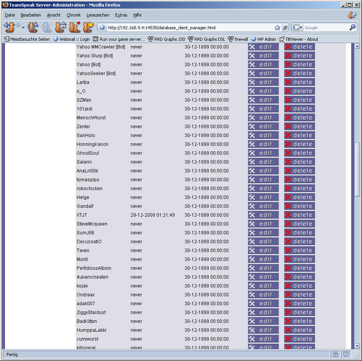
Task: Select the client name HumppaLakki
Action: 91,330
